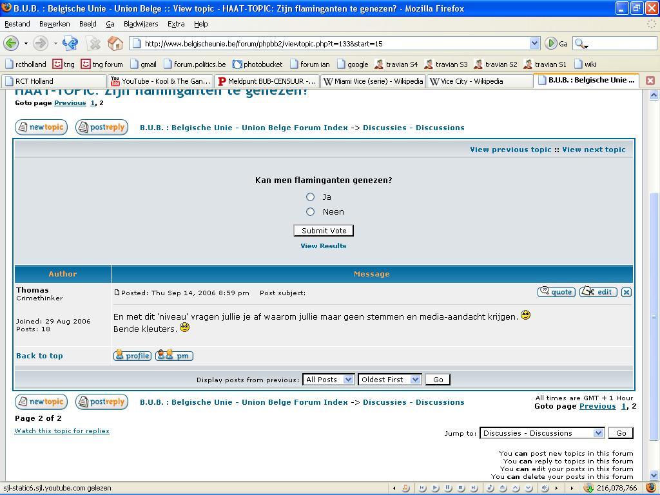Viewport: 660px width, 495px height.
Task: Delete post using the X icon
Action: (x=626, y=292)
